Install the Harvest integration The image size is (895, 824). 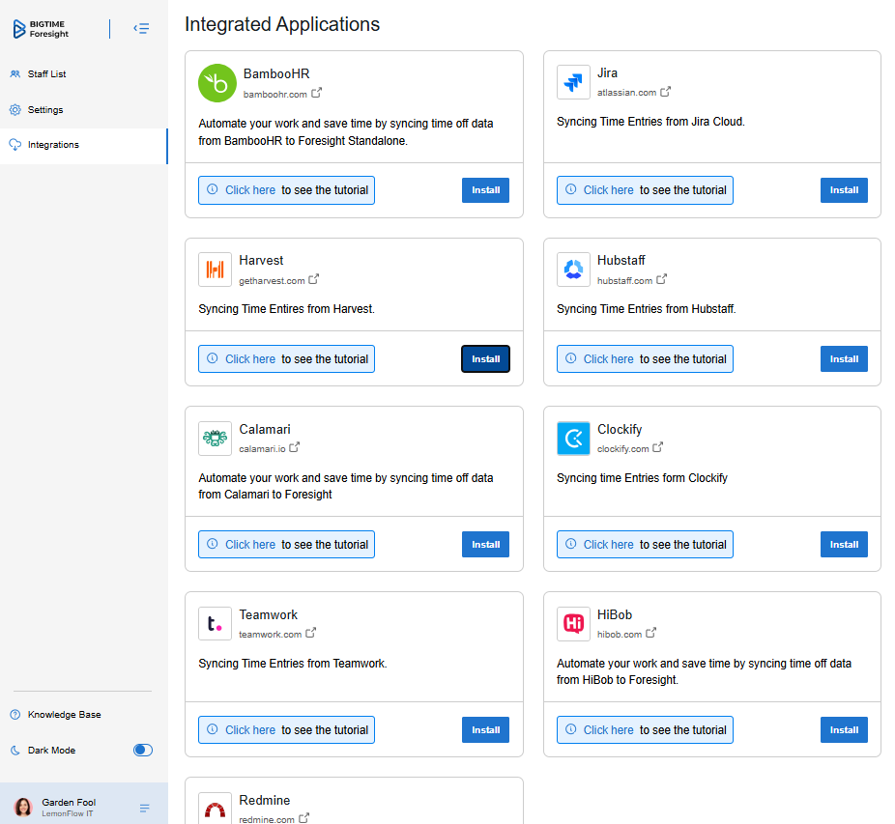485,359
